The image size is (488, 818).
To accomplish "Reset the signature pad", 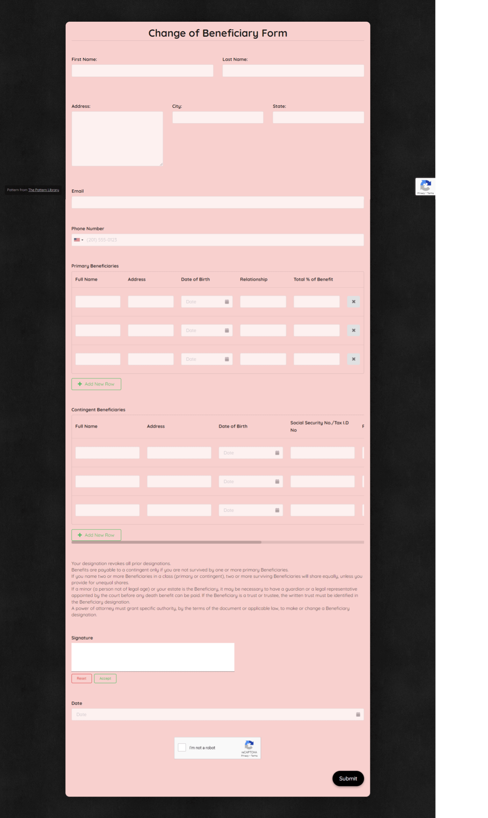I will tap(82, 678).
